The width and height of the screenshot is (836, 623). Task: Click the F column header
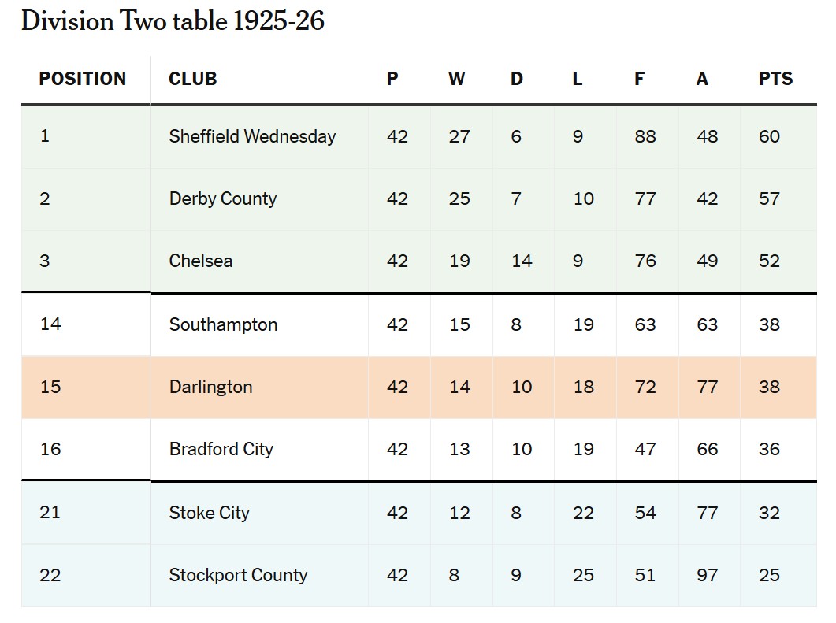click(639, 79)
